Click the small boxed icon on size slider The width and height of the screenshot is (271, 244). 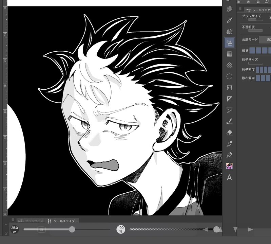(x=41, y=230)
